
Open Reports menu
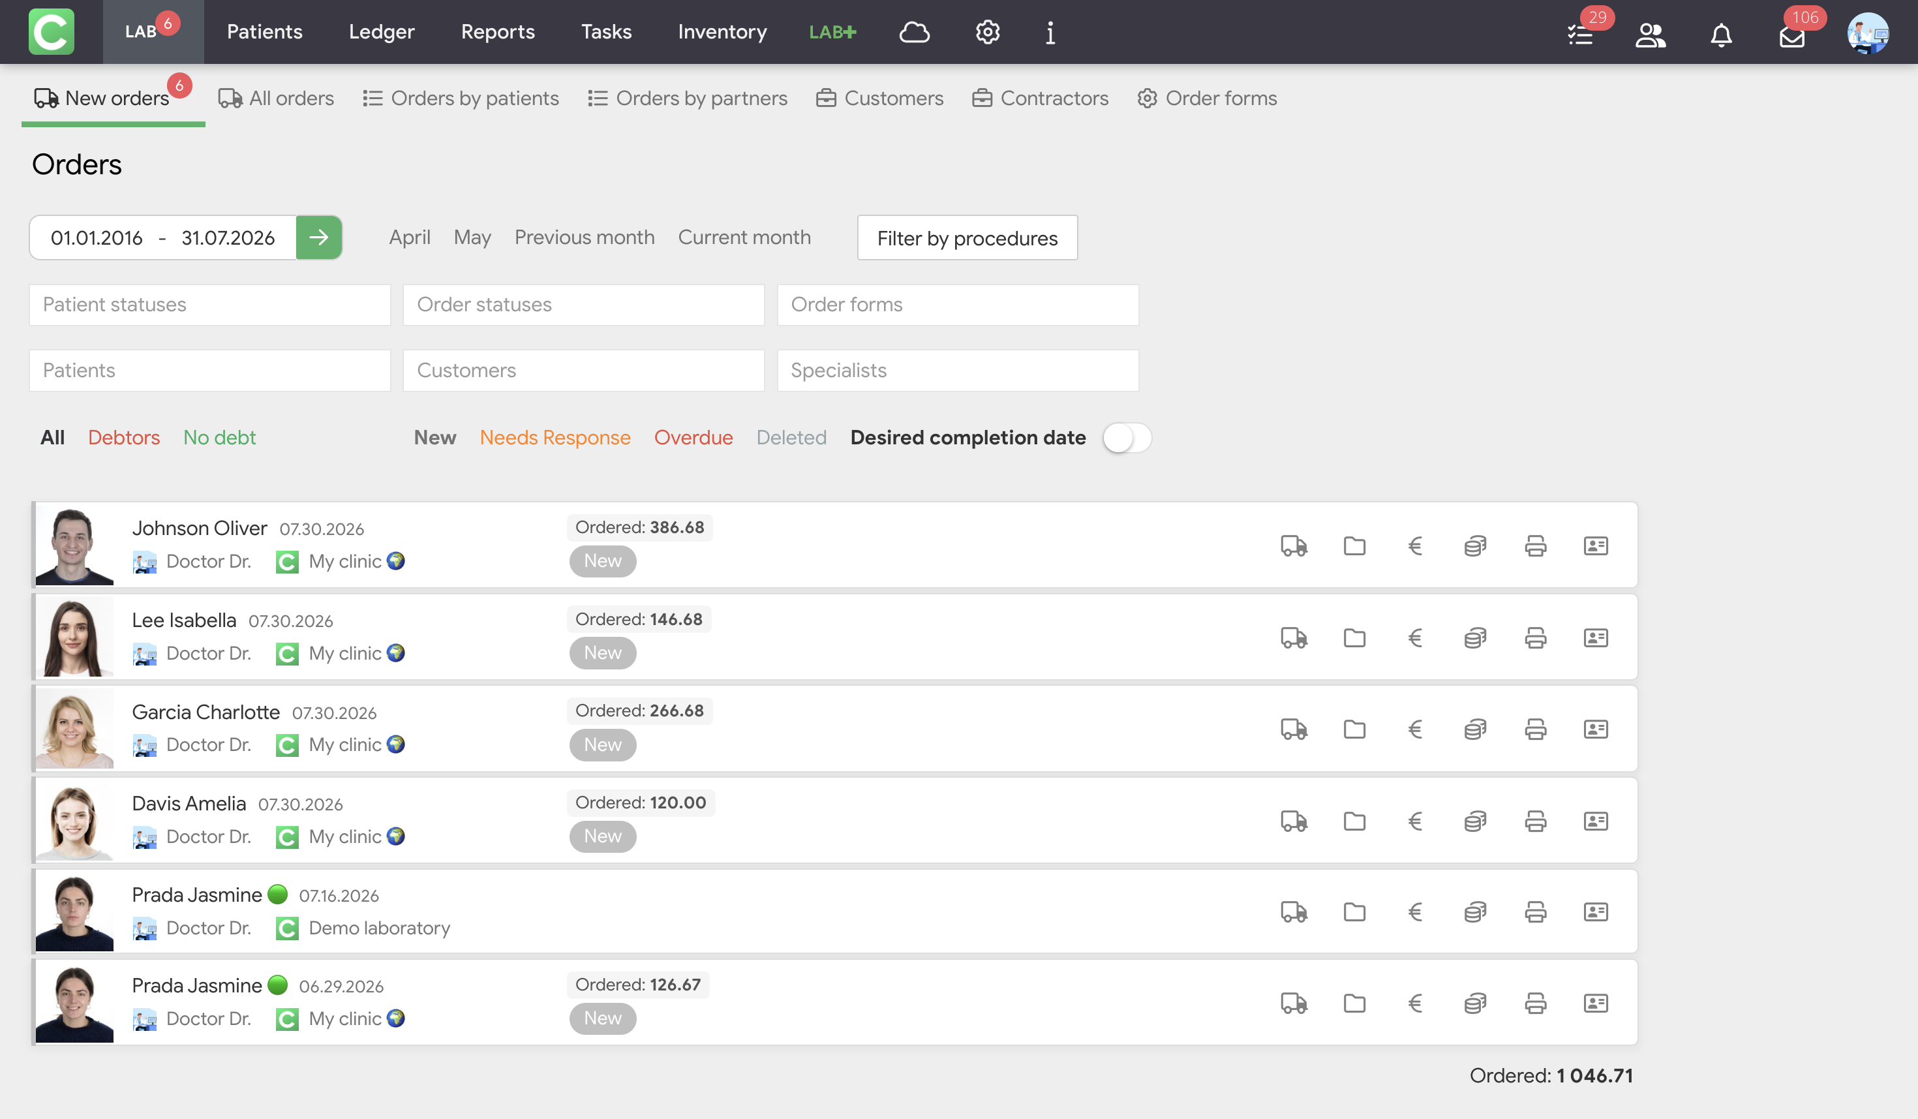click(x=498, y=31)
